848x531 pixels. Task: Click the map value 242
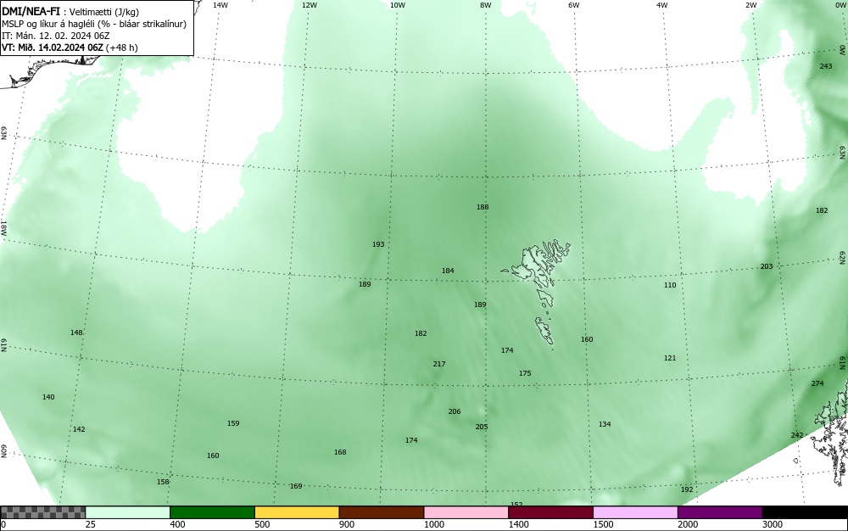796,435
